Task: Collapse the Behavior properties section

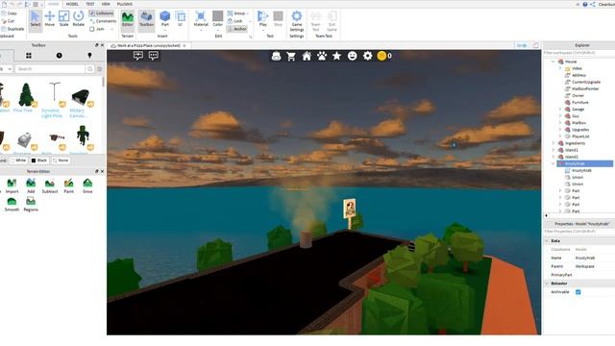Action: [547, 284]
